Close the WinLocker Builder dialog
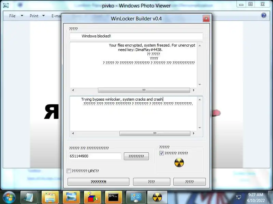273x204 pixels. (206, 18)
